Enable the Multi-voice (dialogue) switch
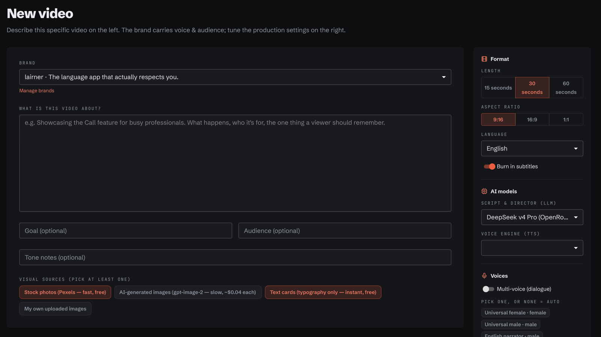The width and height of the screenshot is (601, 337). coord(488,289)
